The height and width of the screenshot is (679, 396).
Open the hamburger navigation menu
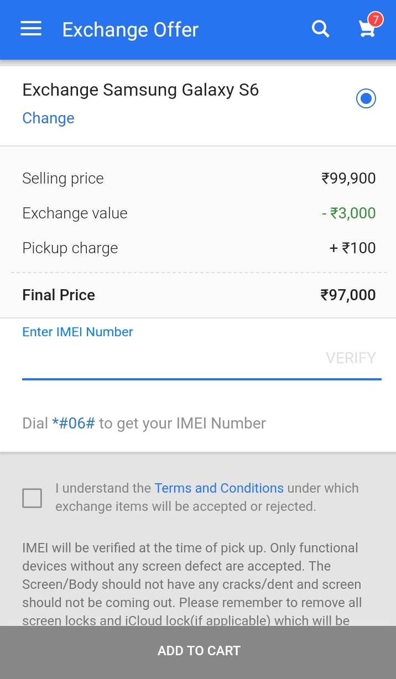31,29
